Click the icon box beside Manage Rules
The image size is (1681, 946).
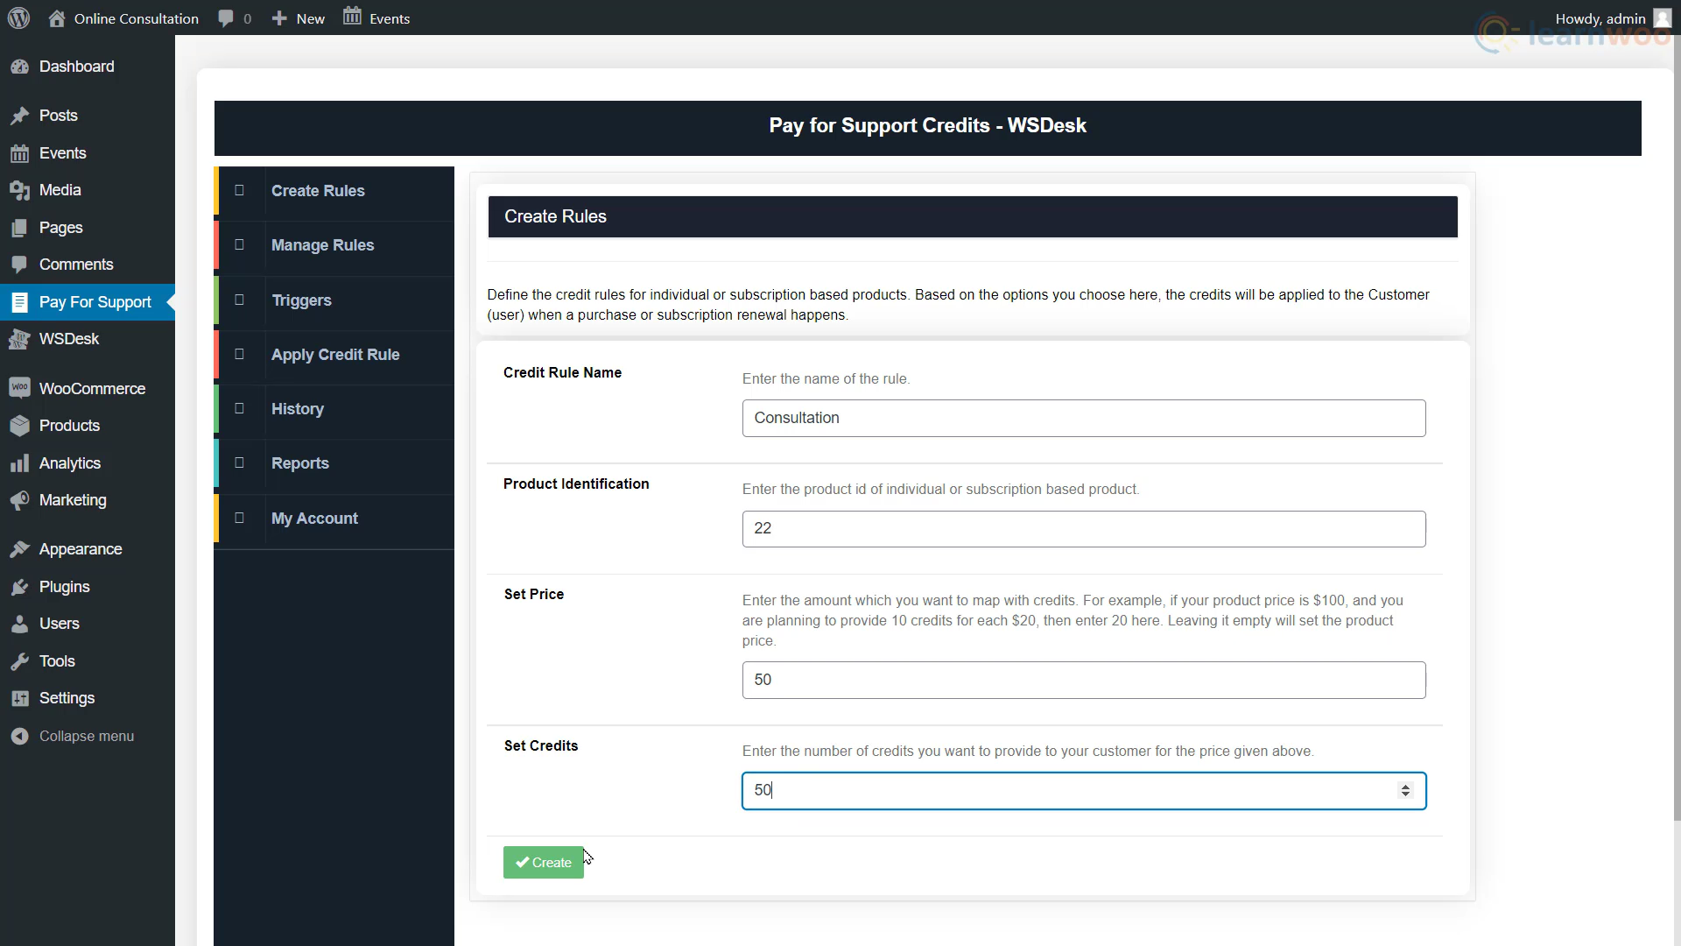tap(239, 244)
